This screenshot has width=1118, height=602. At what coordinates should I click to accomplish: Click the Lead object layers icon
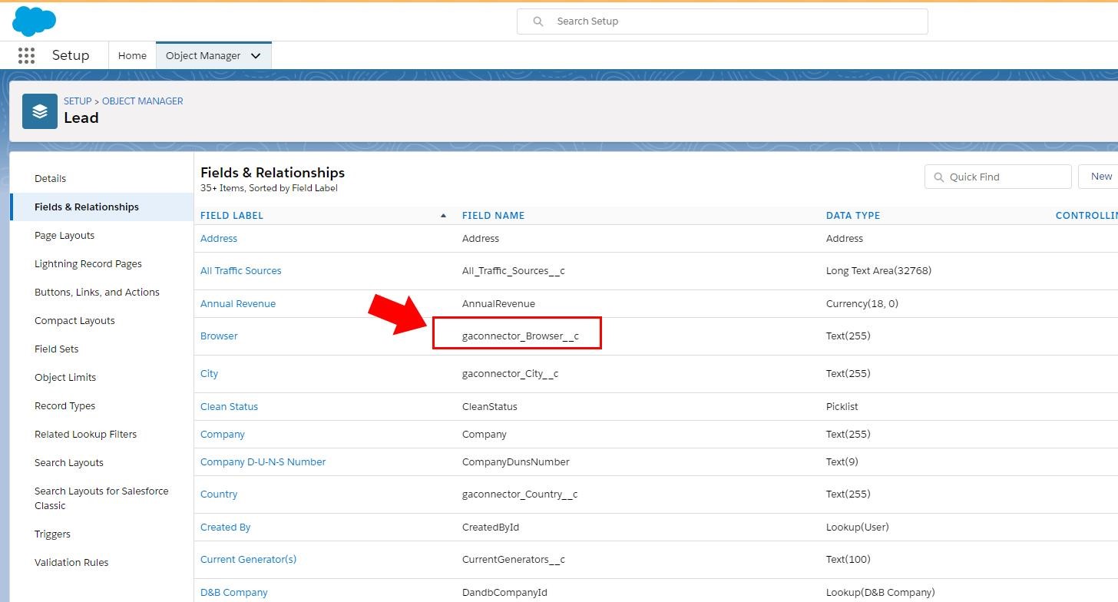point(40,111)
